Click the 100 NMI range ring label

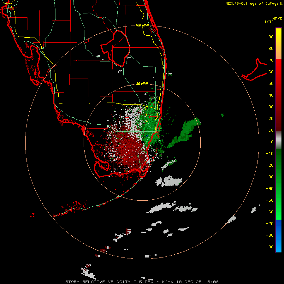pyautogui.click(x=142, y=25)
